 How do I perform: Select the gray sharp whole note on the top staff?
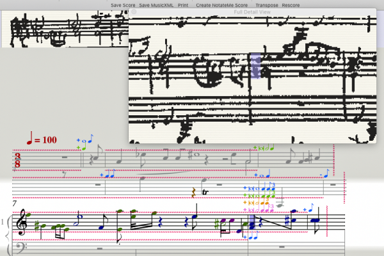[195, 155]
